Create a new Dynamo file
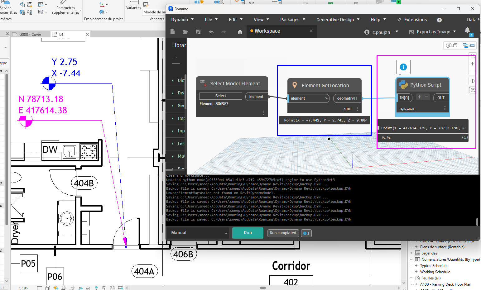 point(172,31)
